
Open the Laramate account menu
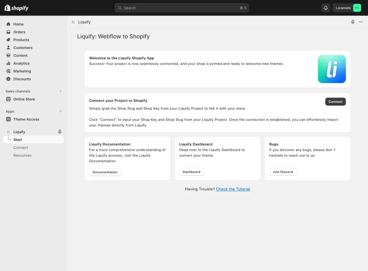click(x=347, y=8)
